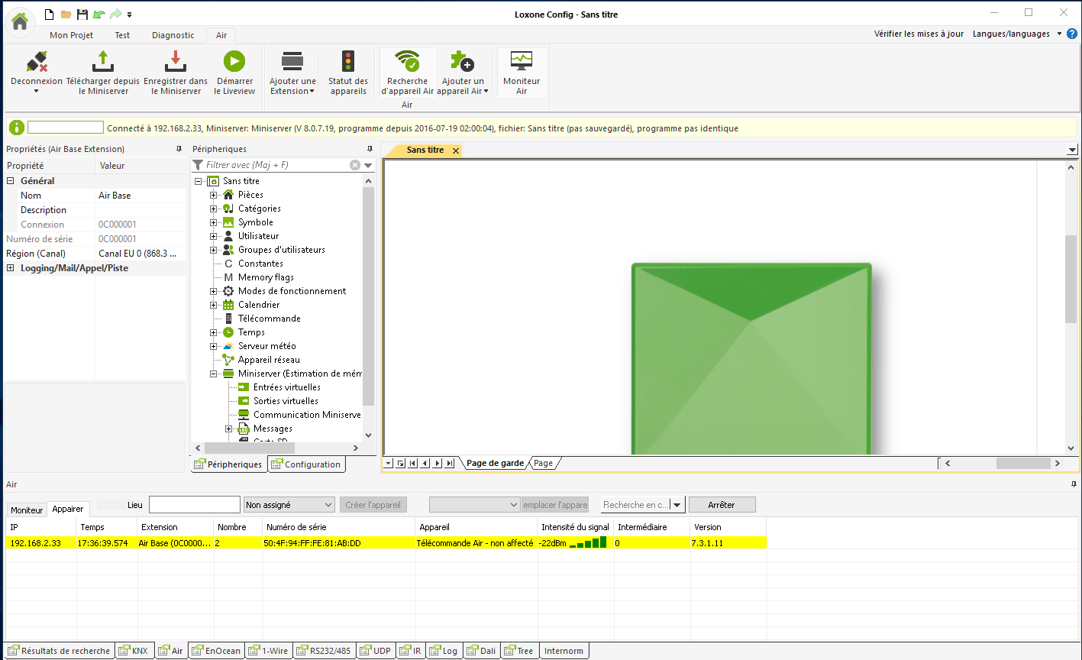The height and width of the screenshot is (660, 1082).
Task: Click Vérifier les mises à jour
Action: 919,34
